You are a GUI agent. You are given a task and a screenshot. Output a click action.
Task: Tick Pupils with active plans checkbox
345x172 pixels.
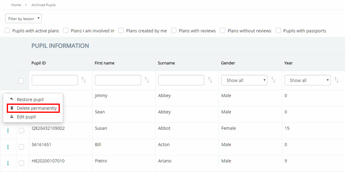(8, 31)
